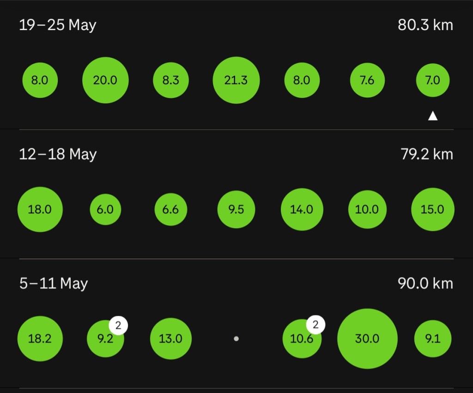Open the 13.0 km activity bubble
This screenshot has height=393, width=473.
170,339
